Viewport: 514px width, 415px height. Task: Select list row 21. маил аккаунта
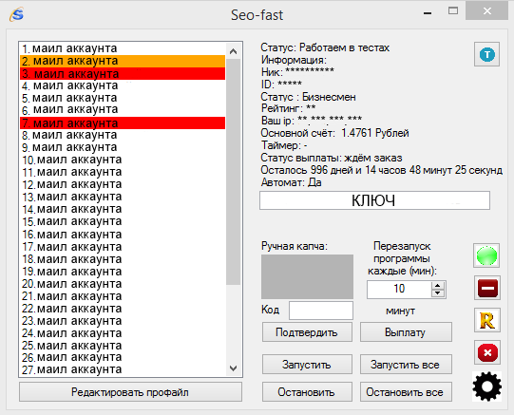123,296
